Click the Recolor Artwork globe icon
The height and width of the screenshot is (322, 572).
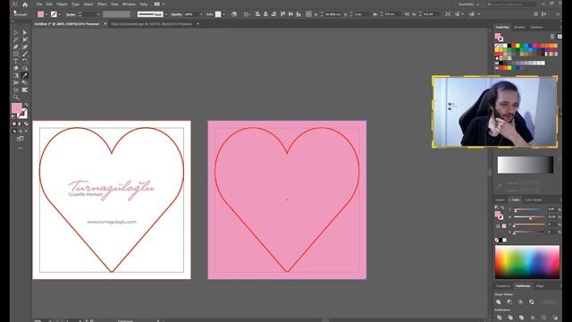[234, 14]
